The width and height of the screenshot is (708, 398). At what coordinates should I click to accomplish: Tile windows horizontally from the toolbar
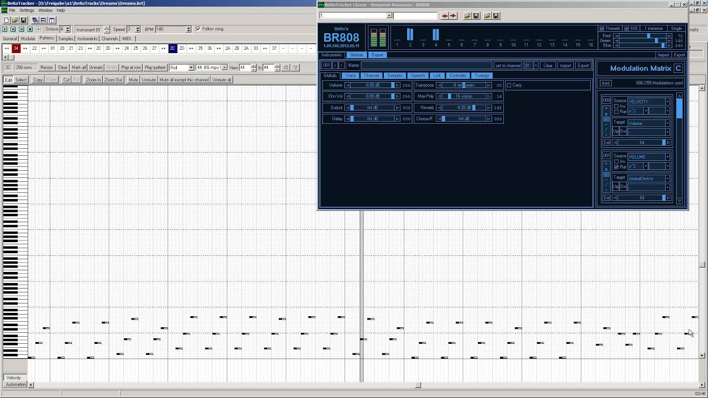pos(43,20)
